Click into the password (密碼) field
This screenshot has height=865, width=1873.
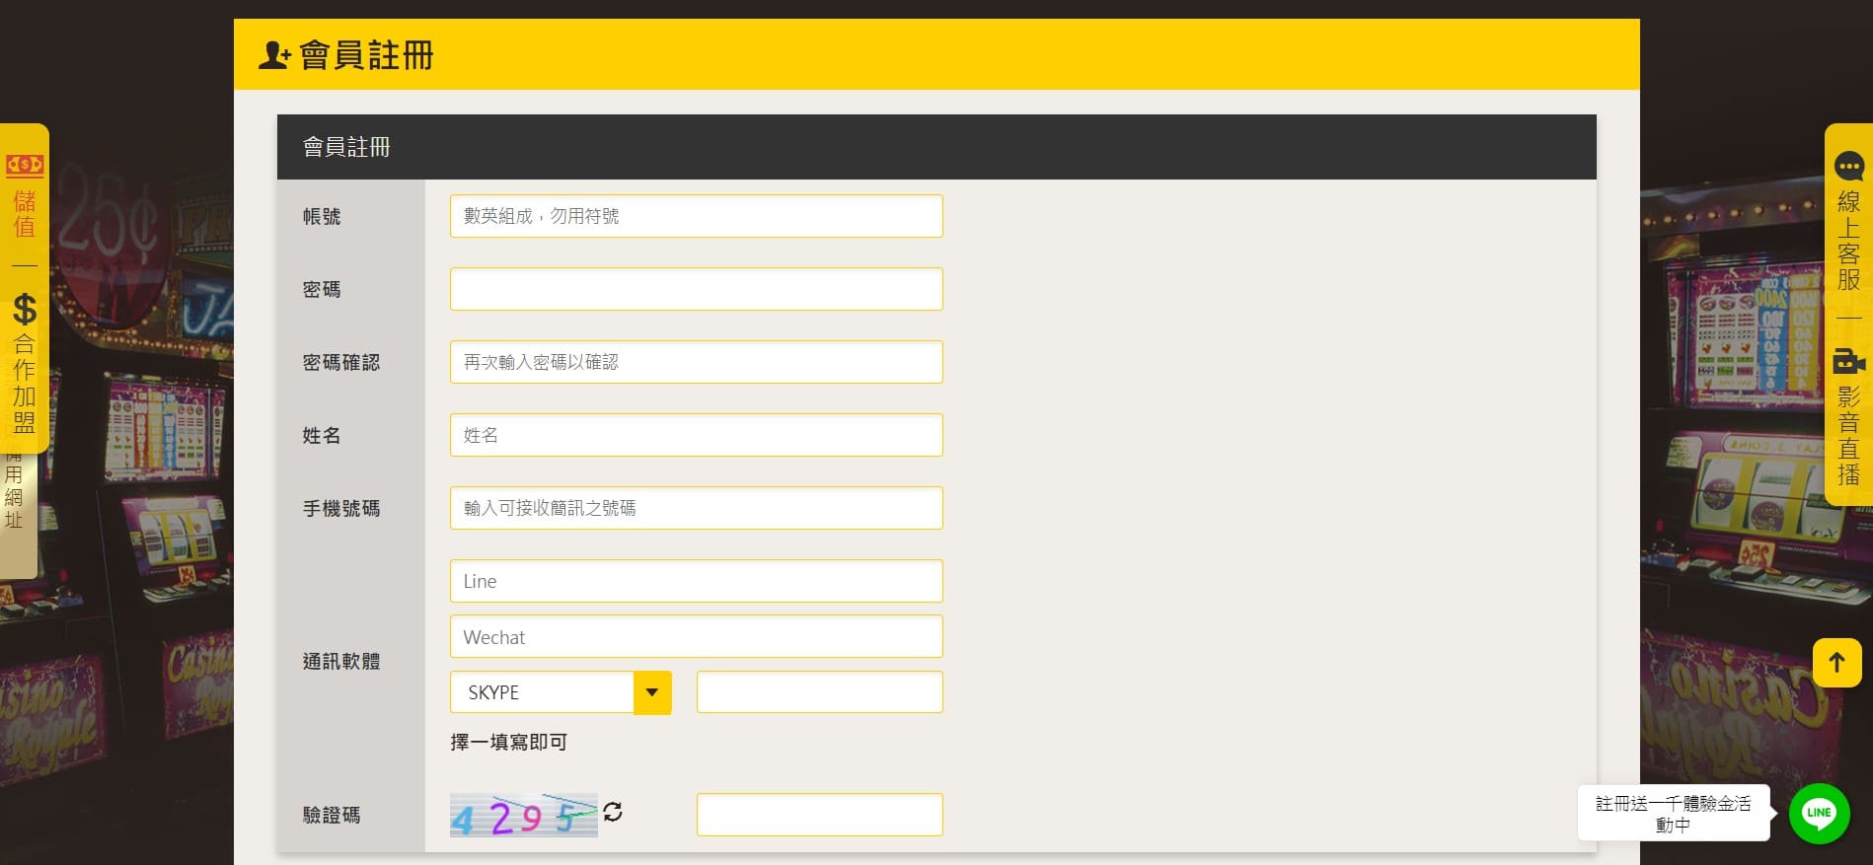tap(696, 289)
